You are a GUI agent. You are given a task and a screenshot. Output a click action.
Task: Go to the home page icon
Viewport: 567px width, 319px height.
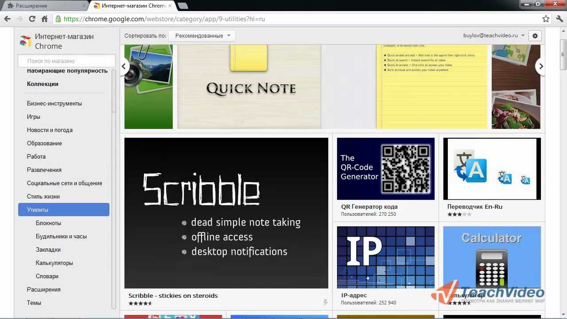(44, 19)
